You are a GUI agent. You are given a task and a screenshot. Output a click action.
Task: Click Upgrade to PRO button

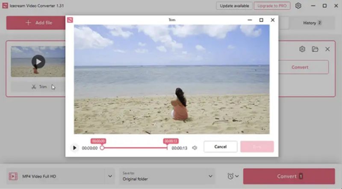click(x=272, y=6)
